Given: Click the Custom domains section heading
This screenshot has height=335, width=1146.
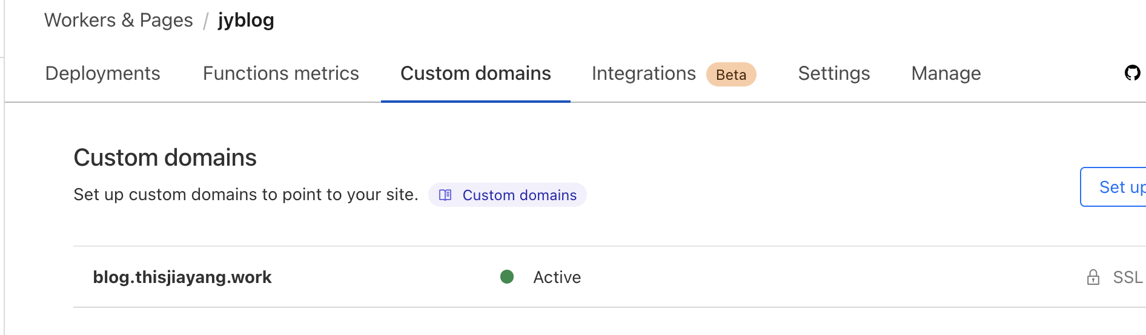Looking at the screenshot, I should [165, 157].
